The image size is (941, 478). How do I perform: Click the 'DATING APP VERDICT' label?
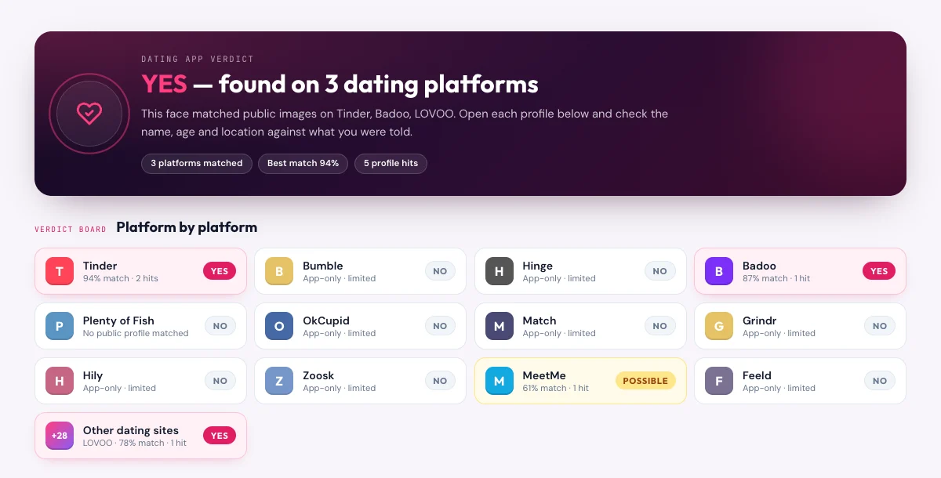[198, 59]
